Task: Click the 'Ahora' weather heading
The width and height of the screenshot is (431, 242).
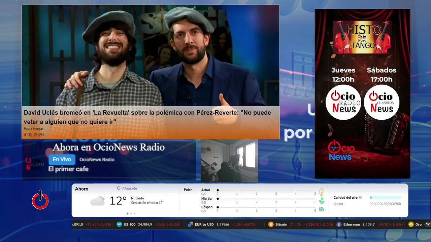Action: (82, 189)
